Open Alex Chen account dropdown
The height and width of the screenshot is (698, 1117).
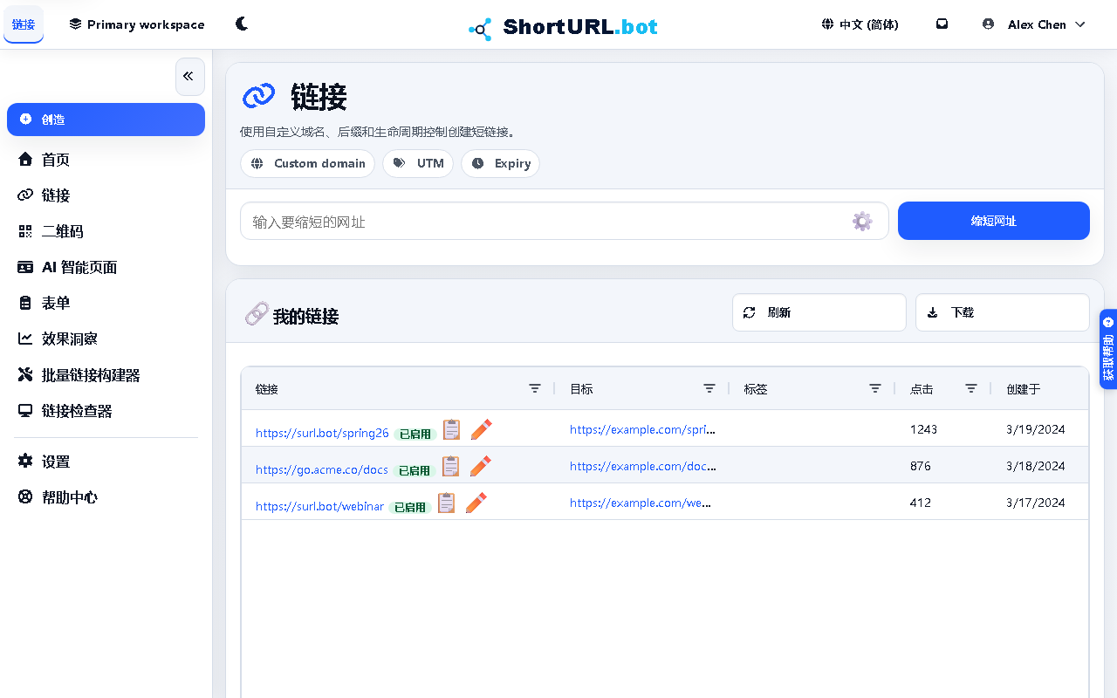tap(1034, 24)
